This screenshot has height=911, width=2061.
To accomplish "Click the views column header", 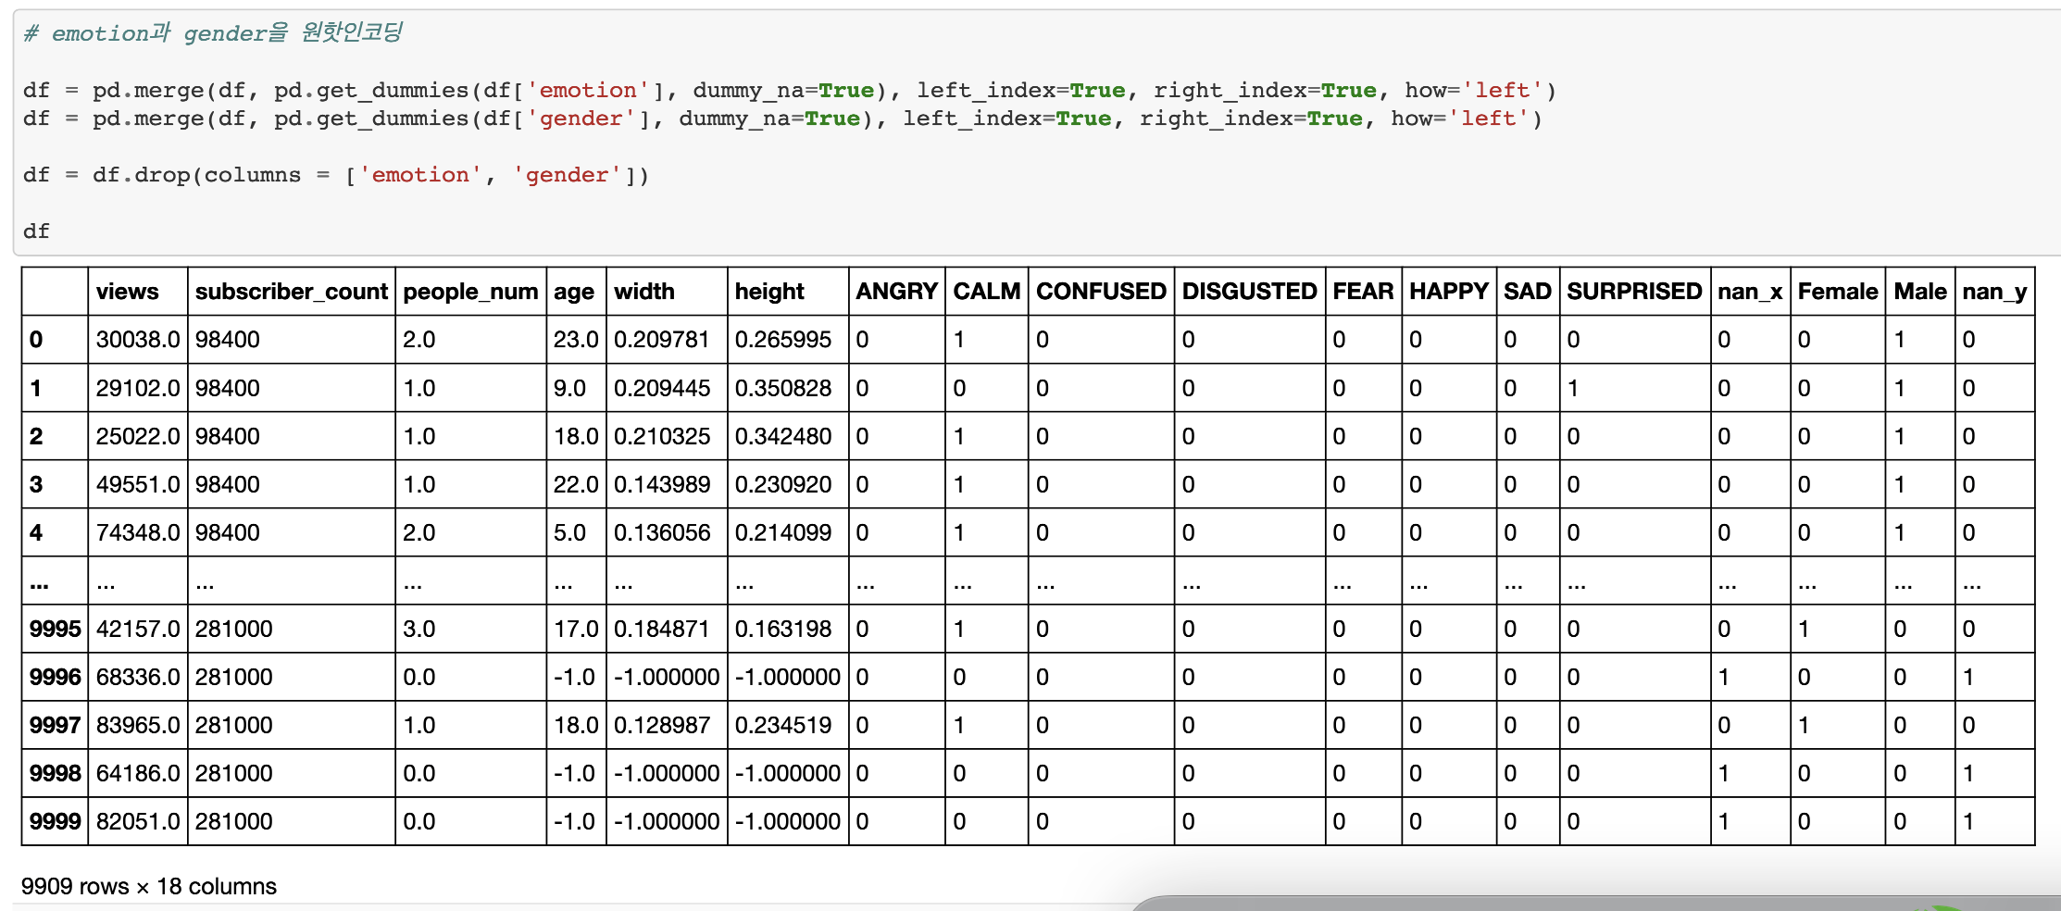I will [x=128, y=292].
